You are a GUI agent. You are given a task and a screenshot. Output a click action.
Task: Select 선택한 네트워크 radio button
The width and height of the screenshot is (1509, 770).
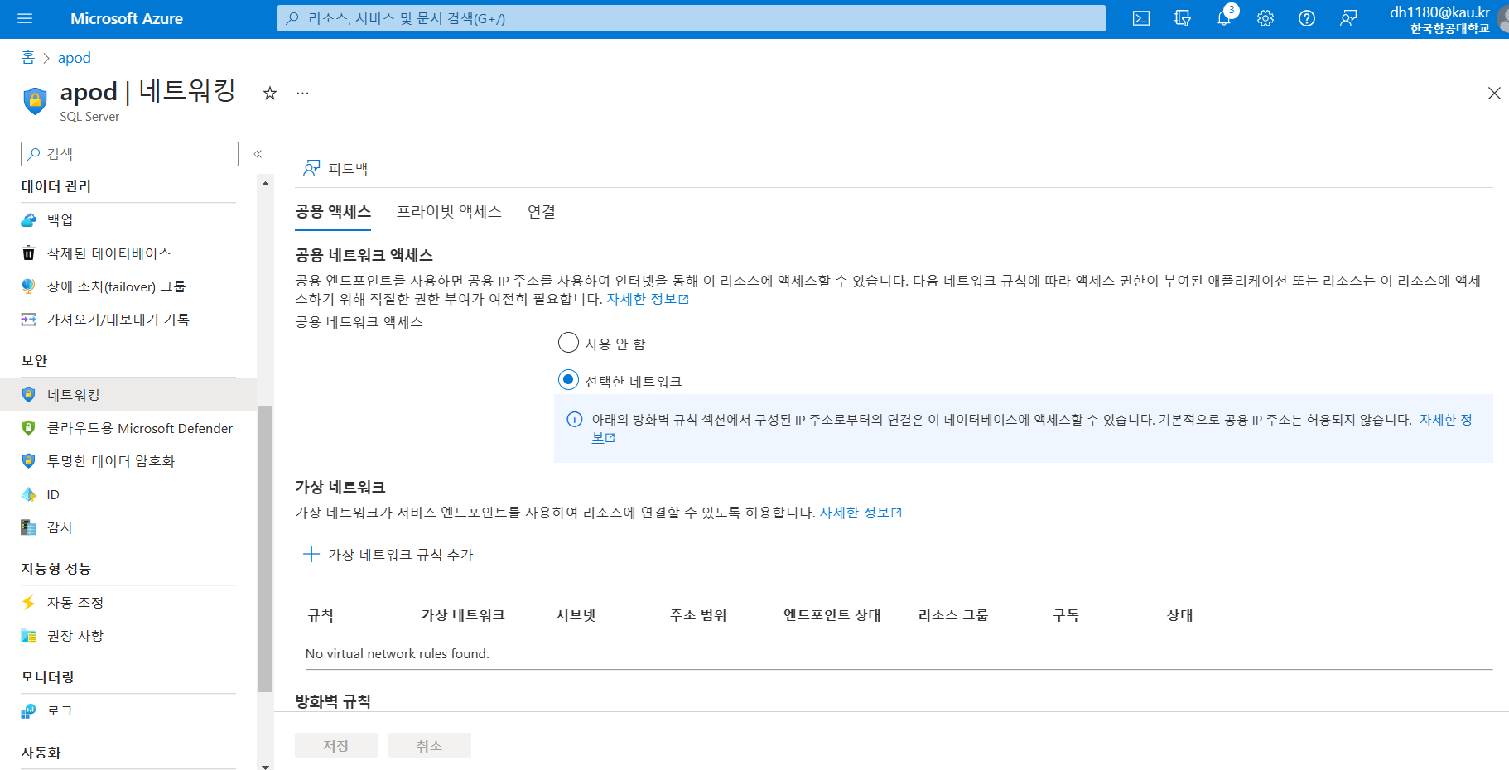pos(568,380)
